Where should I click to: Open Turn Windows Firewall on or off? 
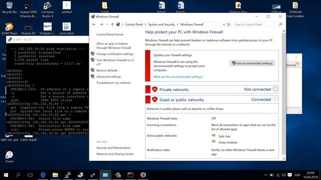coord(115,62)
